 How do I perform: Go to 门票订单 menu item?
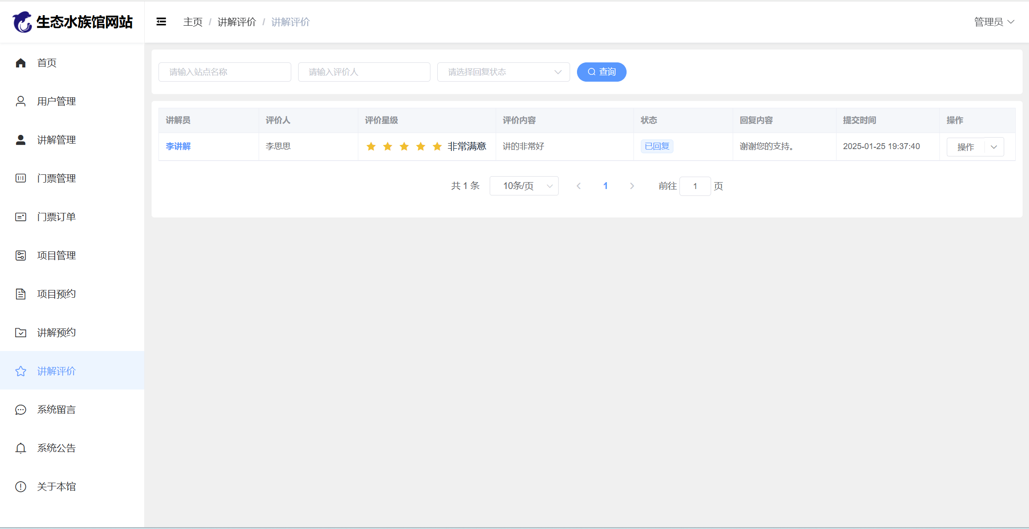click(x=56, y=217)
